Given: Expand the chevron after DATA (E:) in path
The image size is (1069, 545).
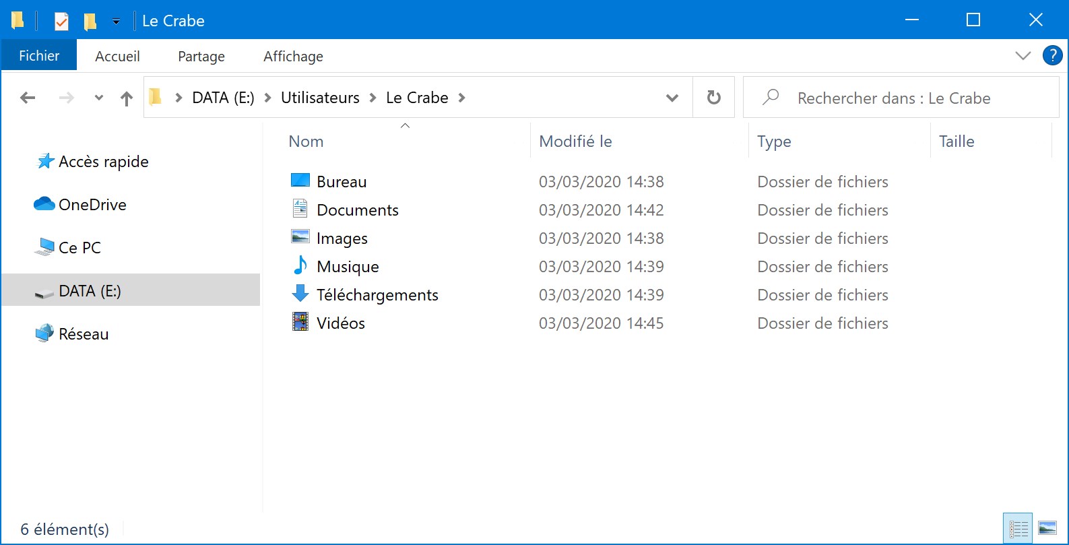Looking at the screenshot, I should tap(267, 98).
